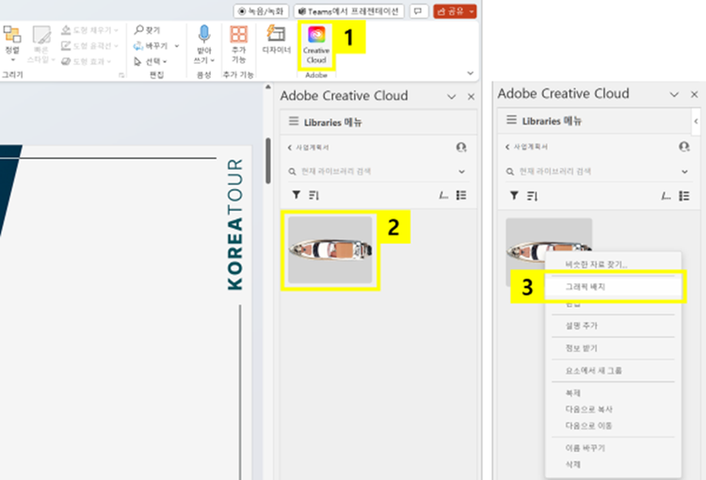Choose 다음으로 복사 from the context menu
The image size is (706, 480).
613,409
